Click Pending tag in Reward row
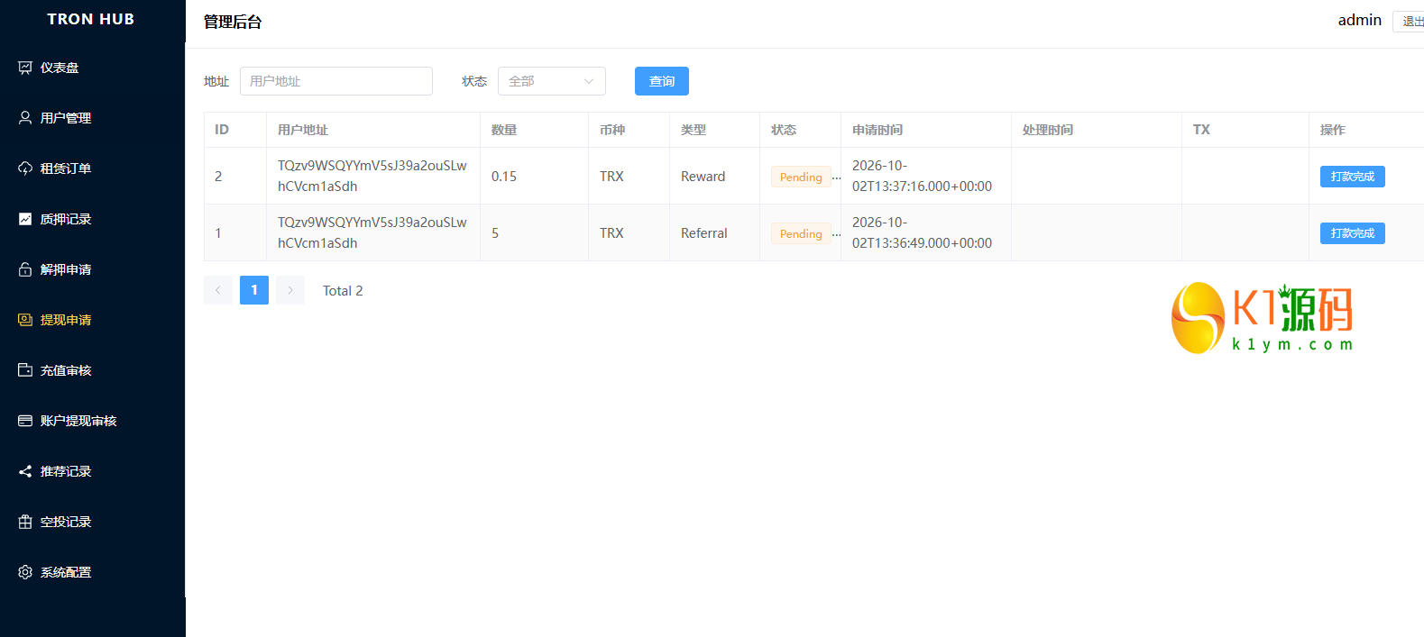 tap(801, 177)
